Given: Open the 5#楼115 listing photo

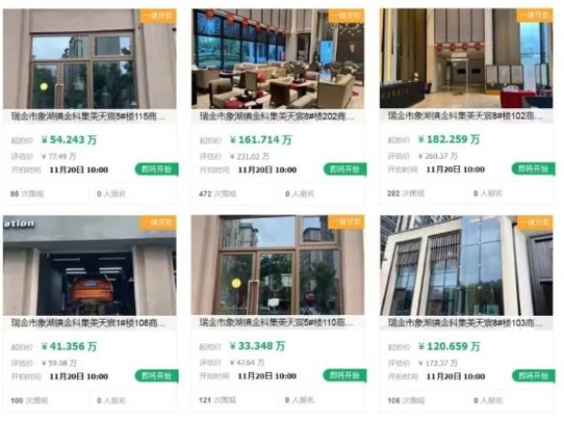Looking at the screenshot, I should 89,58.
